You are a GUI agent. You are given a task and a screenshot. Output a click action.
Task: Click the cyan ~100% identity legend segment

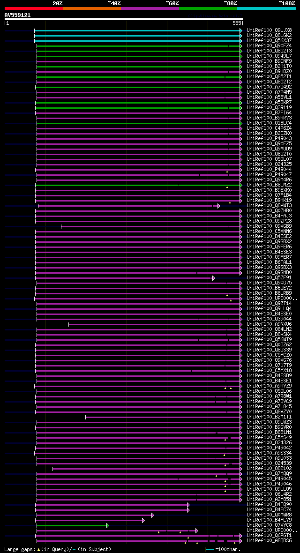[266, 8]
